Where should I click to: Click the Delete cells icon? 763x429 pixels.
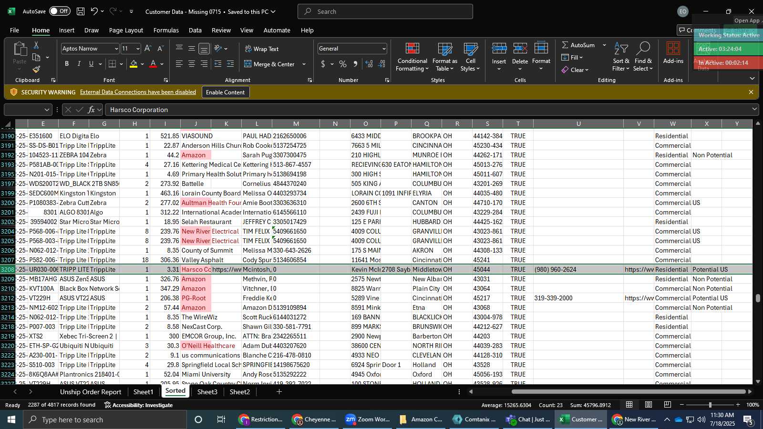(x=520, y=48)
